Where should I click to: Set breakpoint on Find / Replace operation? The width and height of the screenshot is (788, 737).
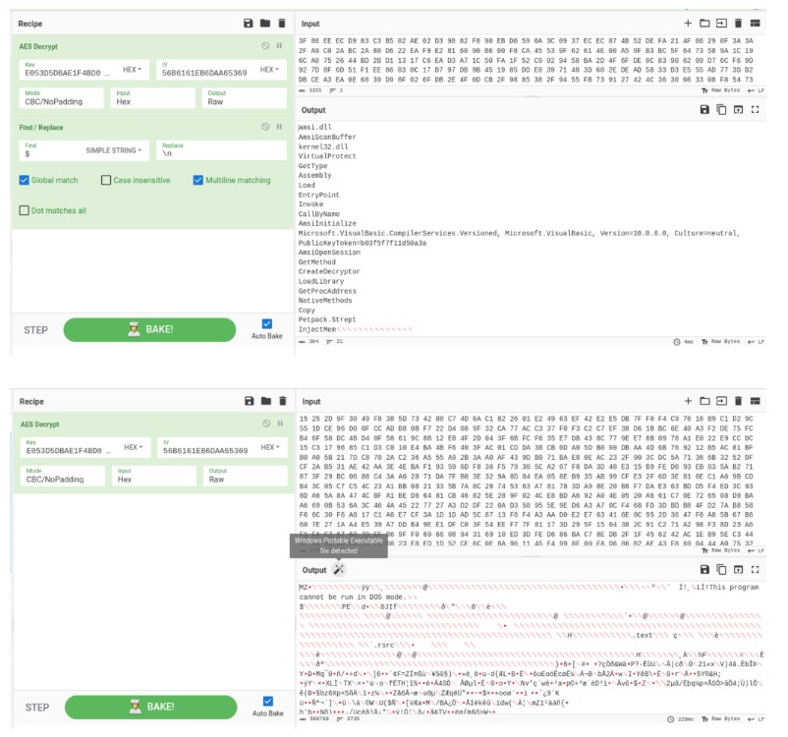pos(281,126)
